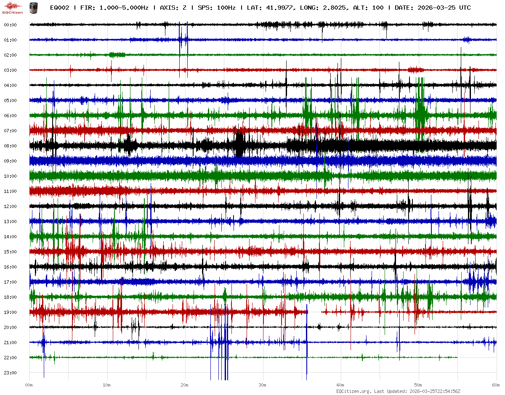Select the station ID EQ002 in the header

point(59,8)
